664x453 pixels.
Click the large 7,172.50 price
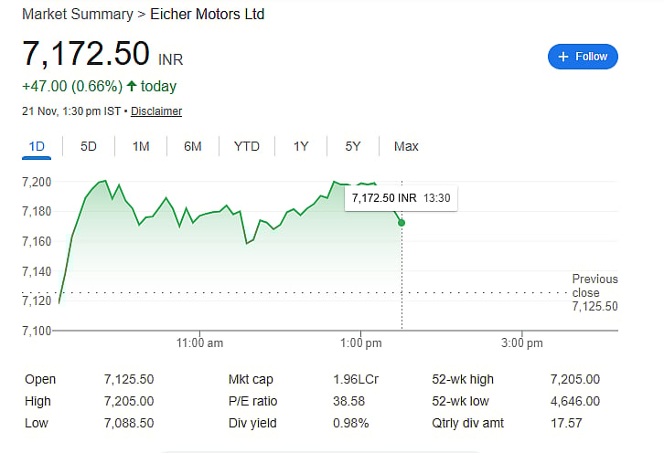click(x=86, y=54)
